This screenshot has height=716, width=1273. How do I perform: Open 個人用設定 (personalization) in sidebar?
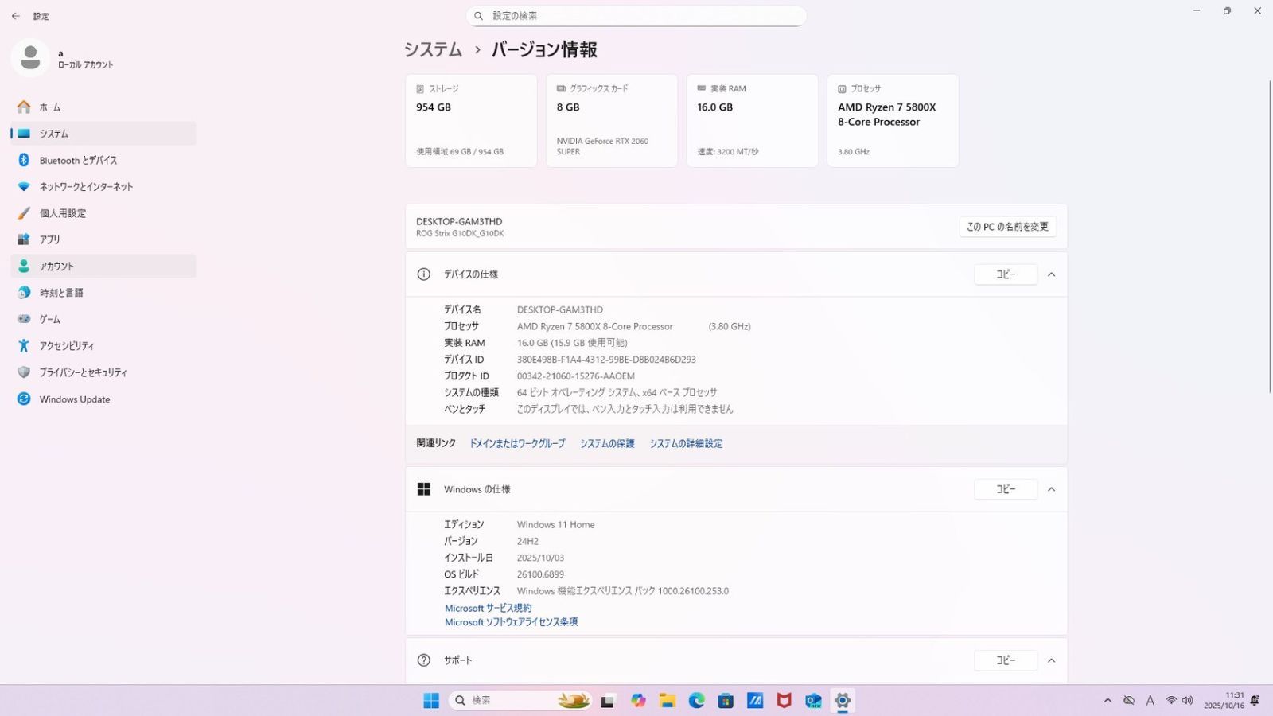coord(62,212)
